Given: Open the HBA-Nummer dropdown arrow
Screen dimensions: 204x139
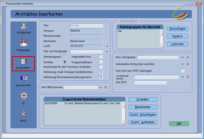Looking at the screenshot, I should pos(100,87).
